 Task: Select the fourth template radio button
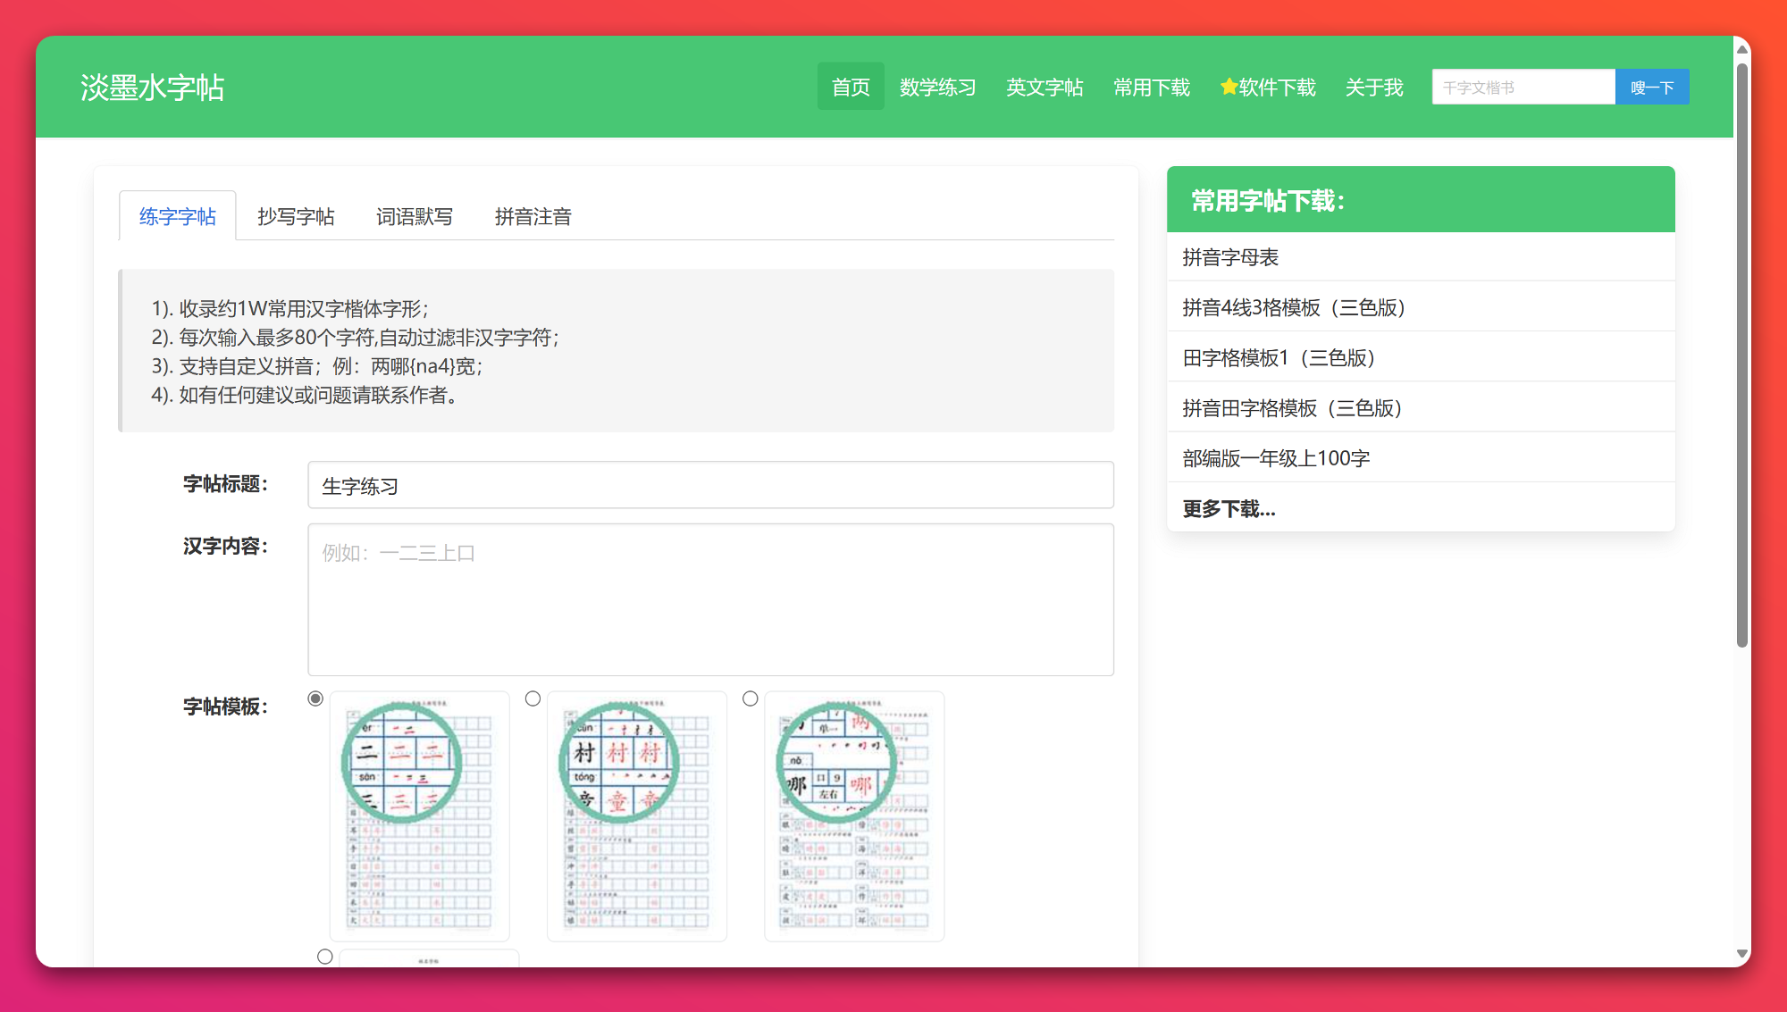325,957
